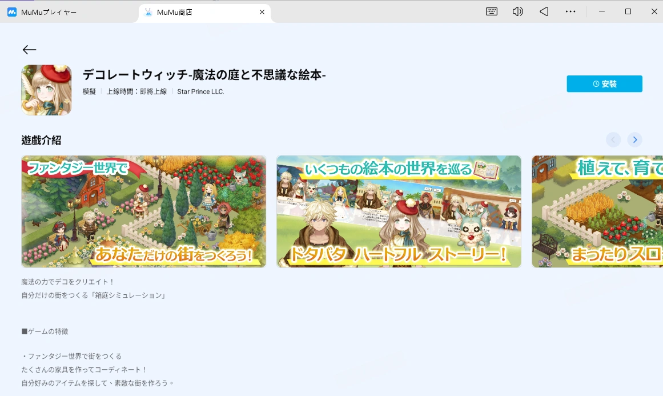Click the Star Prince LLC. developer name
Viewport: 663px width, 396px height.
click(200, 91)
